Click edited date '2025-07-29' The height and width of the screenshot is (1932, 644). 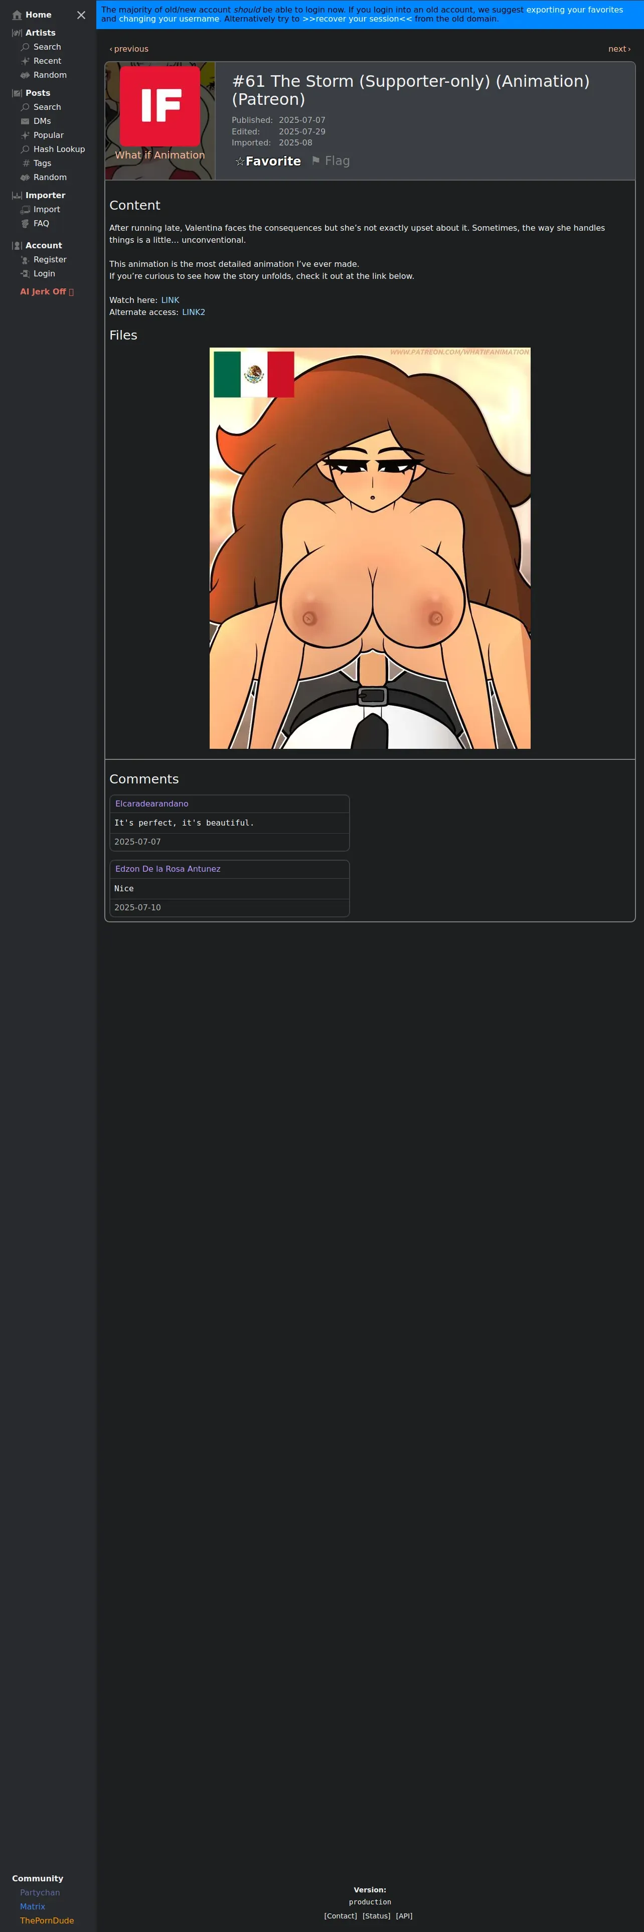click(302, 131)
